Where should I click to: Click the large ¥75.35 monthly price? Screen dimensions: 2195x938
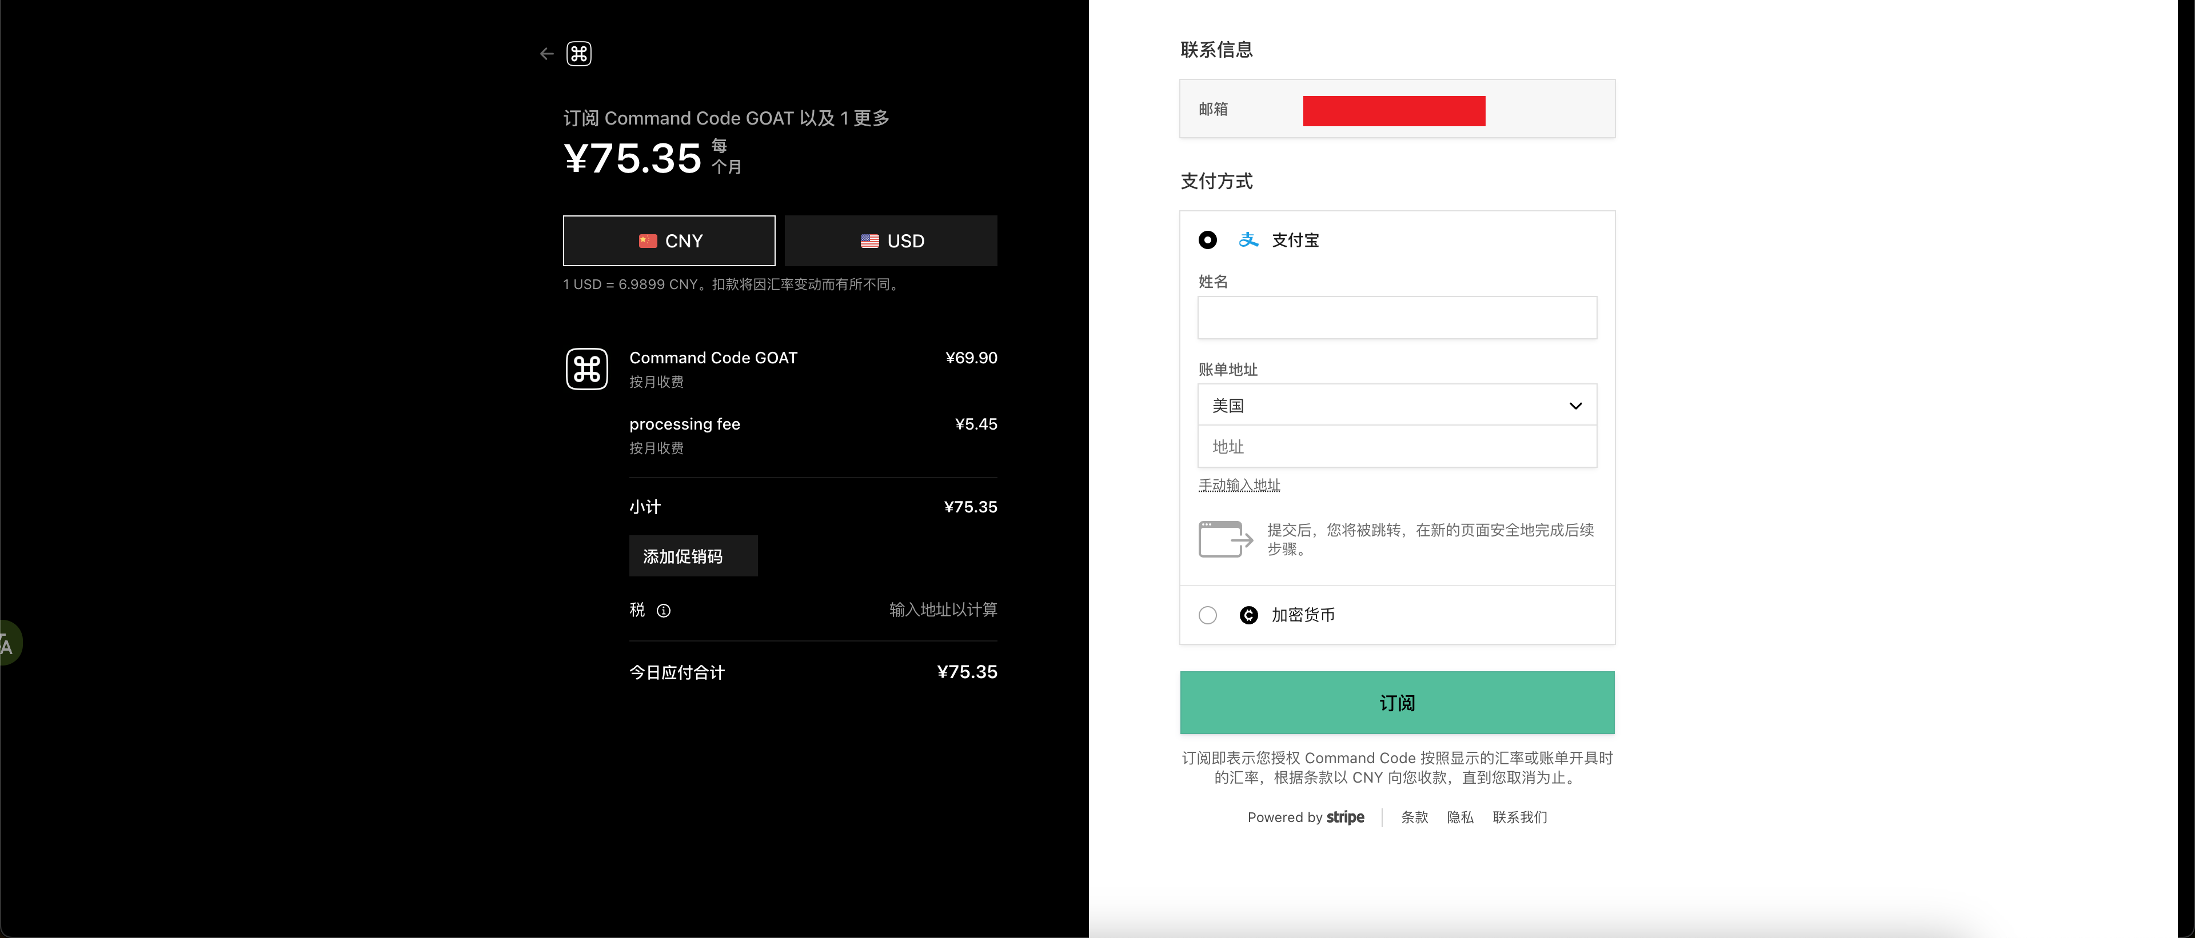click(x=632, y=158)
